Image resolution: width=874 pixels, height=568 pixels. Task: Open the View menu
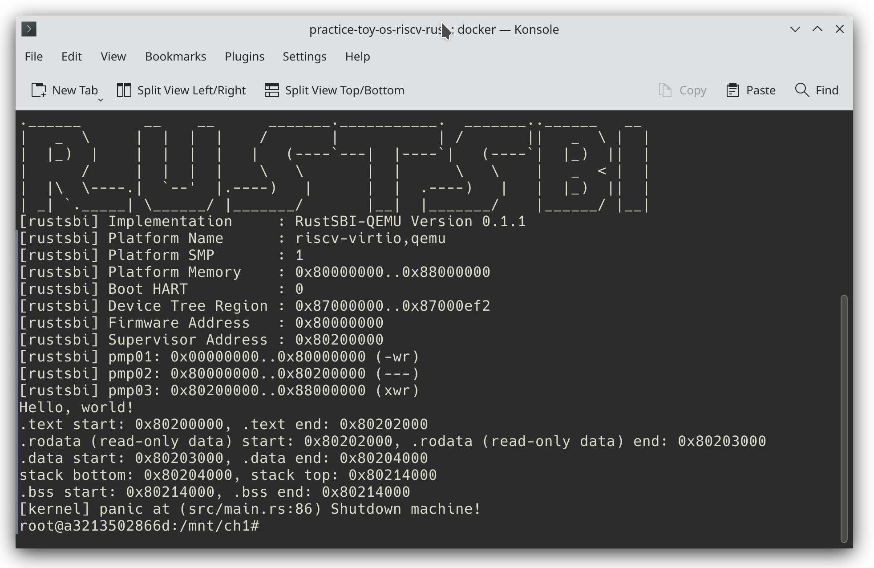click(x=113, y=57)
